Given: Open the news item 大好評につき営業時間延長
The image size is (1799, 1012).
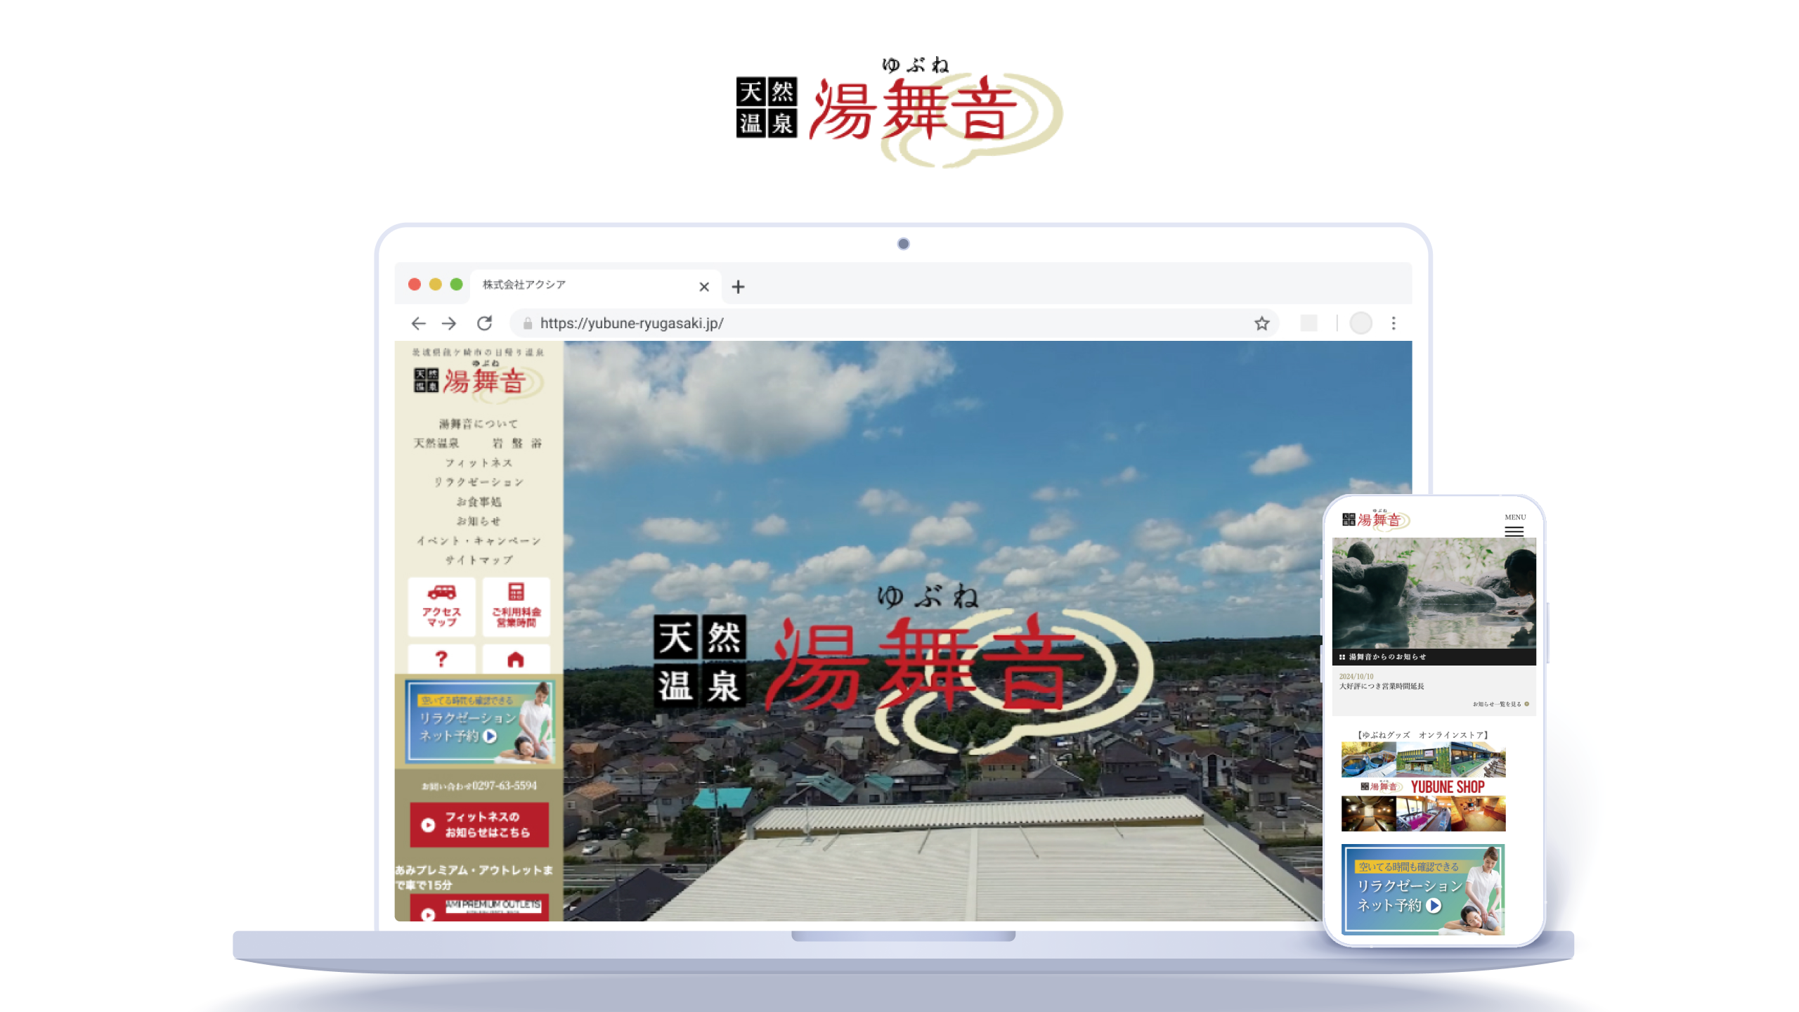Looking at the screenshot, I should tap(1382, 687).
